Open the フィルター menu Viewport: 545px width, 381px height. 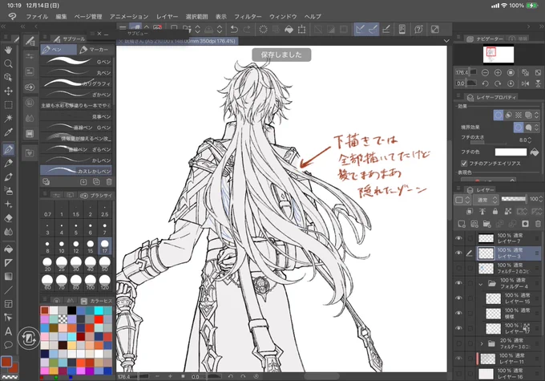click(x=248, y=16)
